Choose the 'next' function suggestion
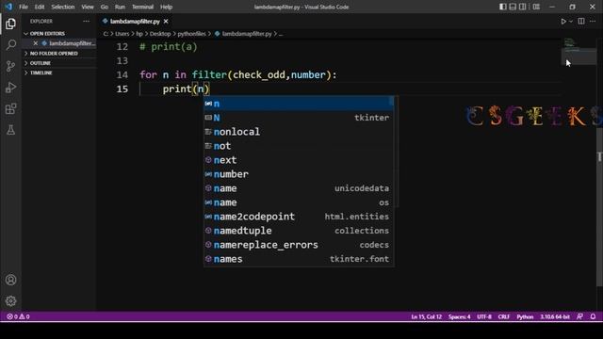Image resolution: width=603 pixels, height=339 pixels. click(x=299, y=160)
